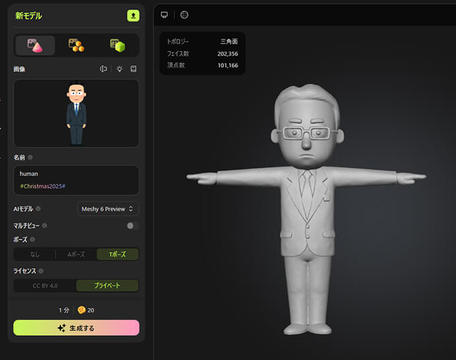The height and width of the screenshot is (360, 456).
Task: Click the green upload icon beside 新モデル
Action: coord(133,15)
